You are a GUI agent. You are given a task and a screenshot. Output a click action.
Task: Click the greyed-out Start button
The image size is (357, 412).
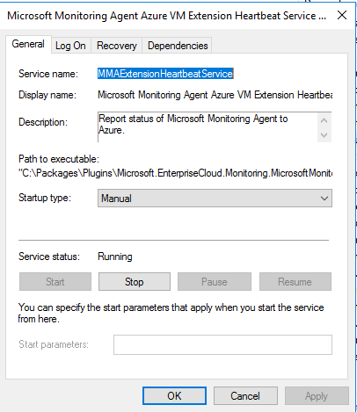(55, 282)
